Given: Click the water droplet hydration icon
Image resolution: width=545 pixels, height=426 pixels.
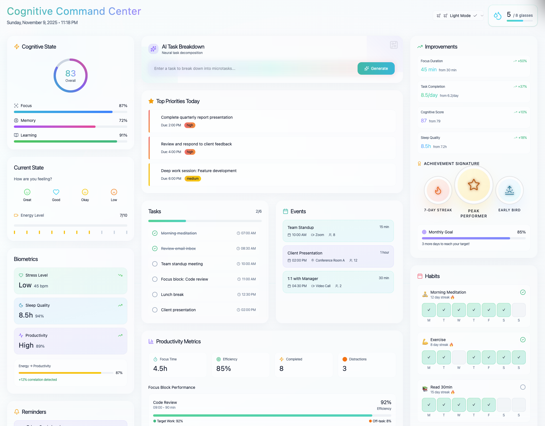Looking at the screenshot, I should click(x=497, y=16).
